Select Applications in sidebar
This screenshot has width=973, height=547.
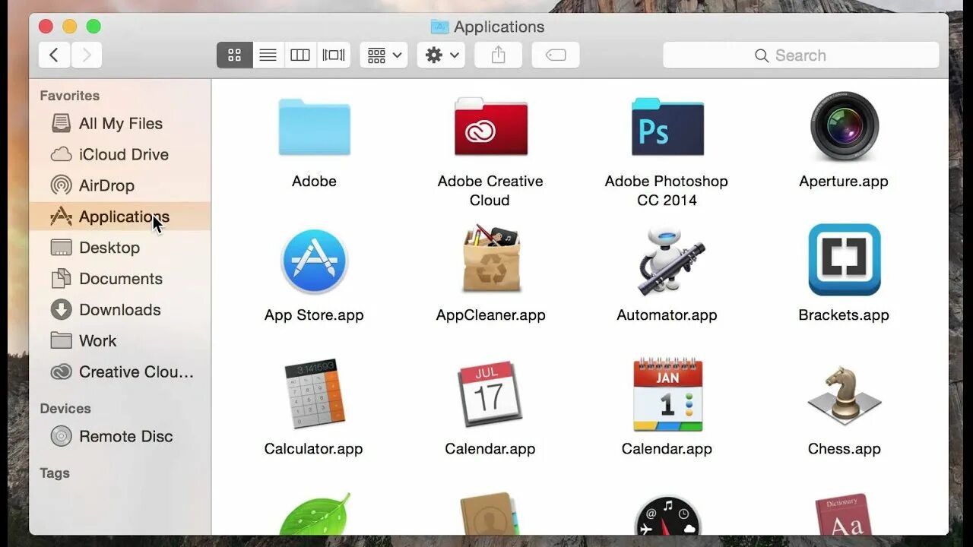coord(120,217)
